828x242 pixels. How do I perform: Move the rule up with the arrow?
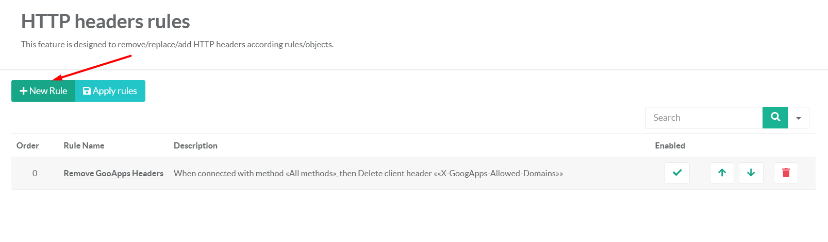point(722,173)
